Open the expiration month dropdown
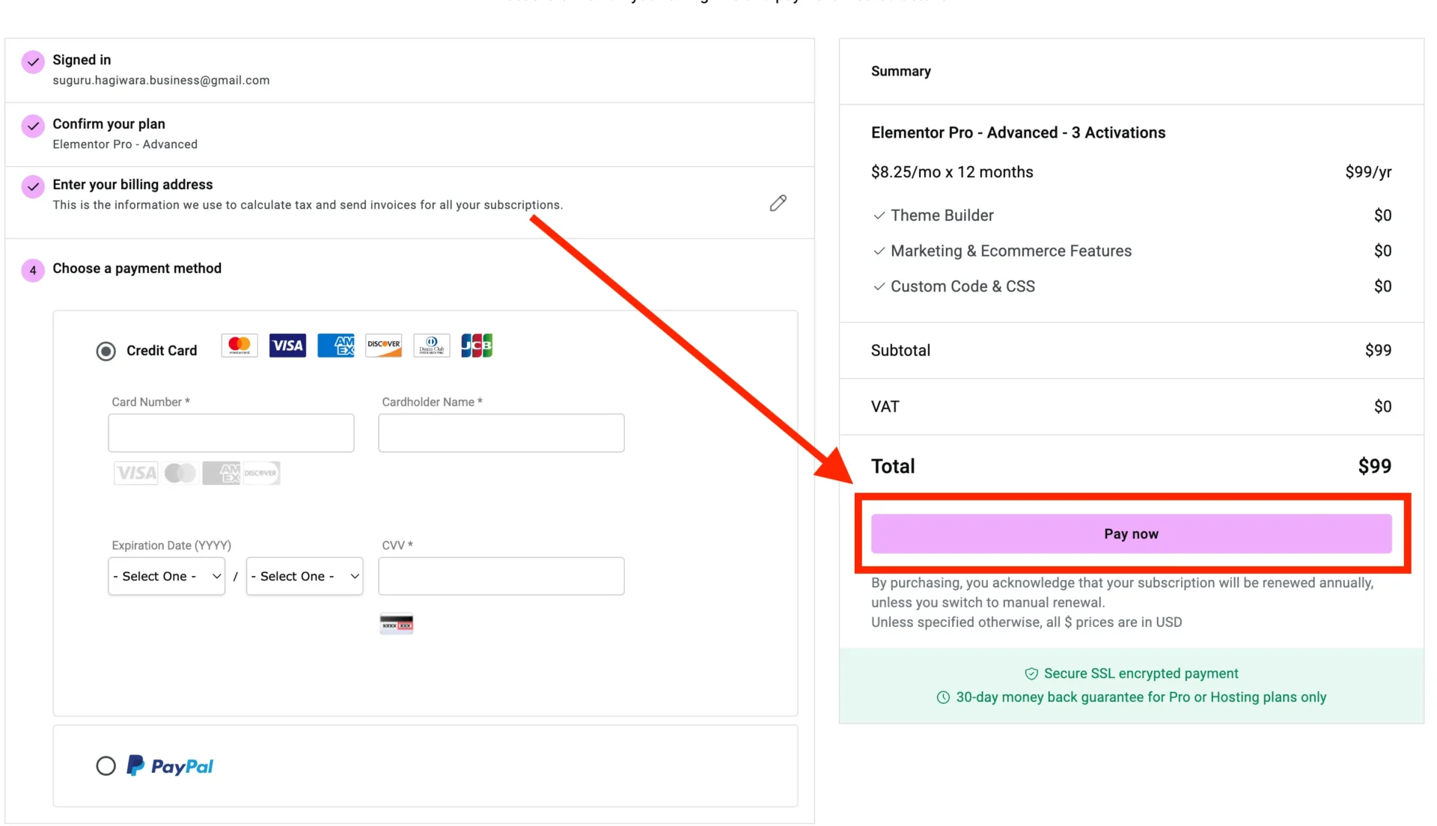Viewport: 1437px width, 826px height. tap(167, 576)
